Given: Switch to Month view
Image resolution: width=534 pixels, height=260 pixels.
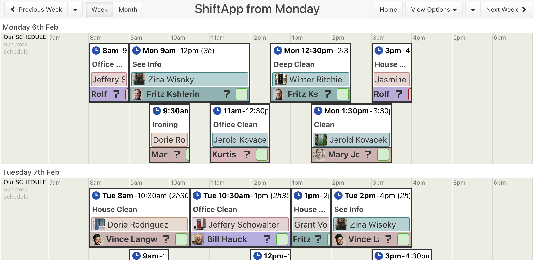Looking at the screenshot, I should point(128,10).
